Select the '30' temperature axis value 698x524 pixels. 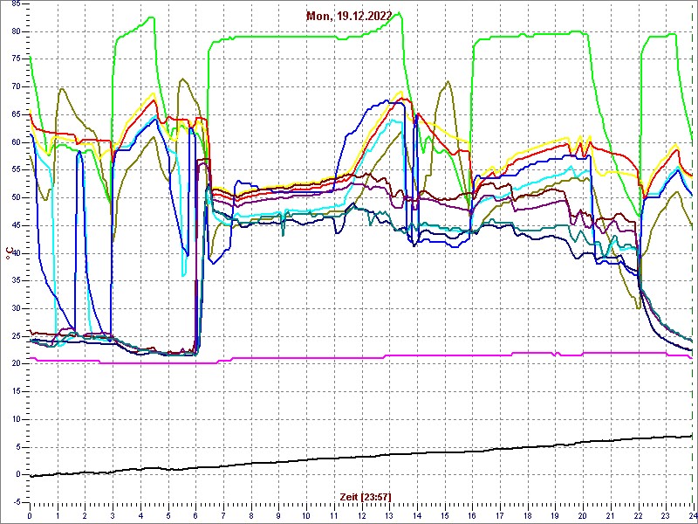[16, 308]
